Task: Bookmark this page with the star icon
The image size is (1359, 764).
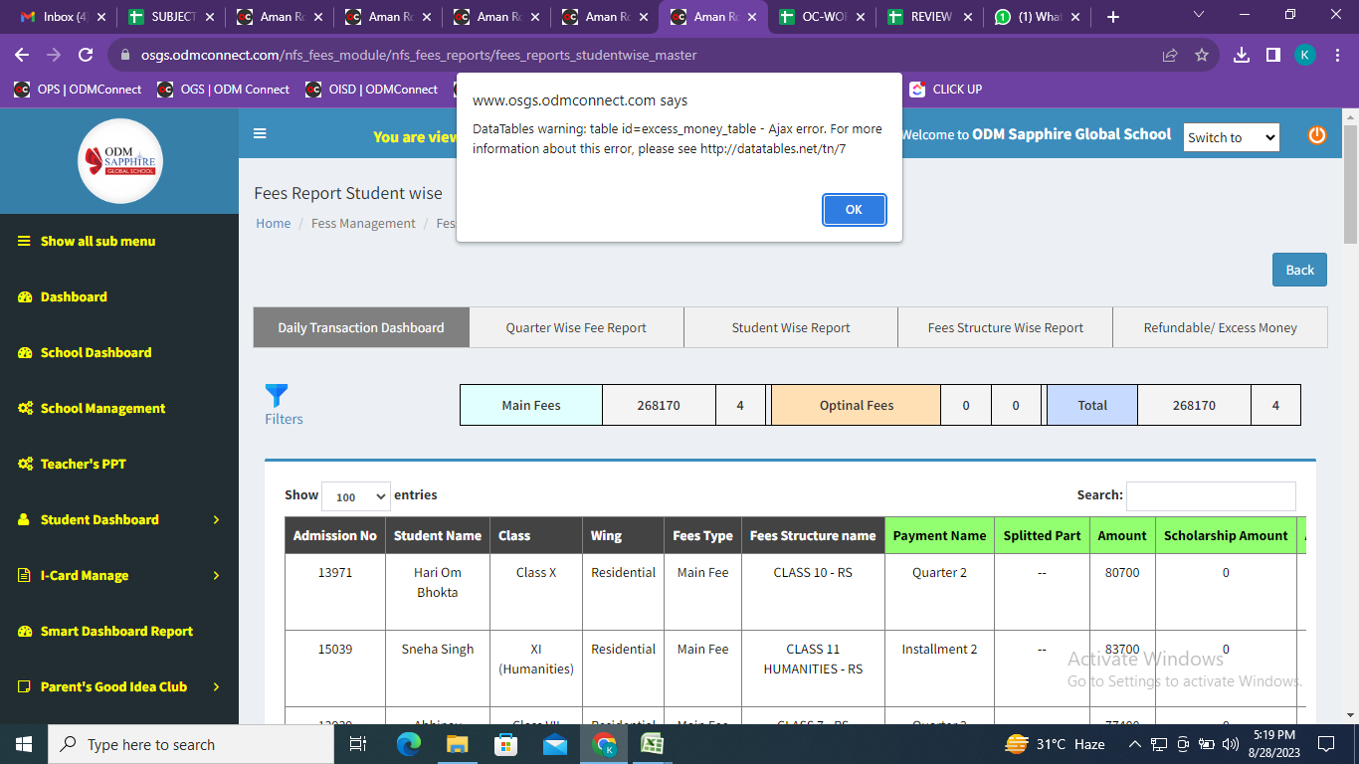Action: [x=1202, y=55]
